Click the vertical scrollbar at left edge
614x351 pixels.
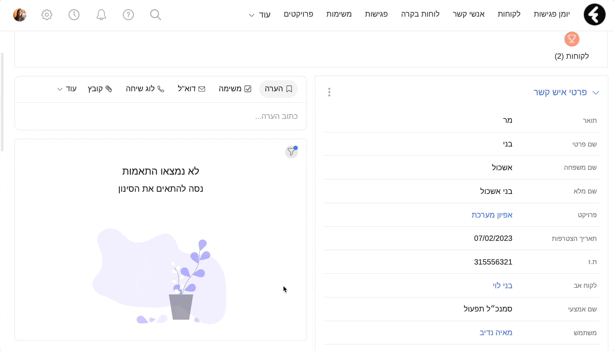tap(2, 102)
